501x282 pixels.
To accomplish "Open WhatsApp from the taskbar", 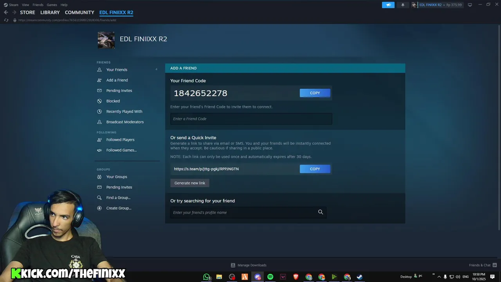I will click(x=207, y=277).
